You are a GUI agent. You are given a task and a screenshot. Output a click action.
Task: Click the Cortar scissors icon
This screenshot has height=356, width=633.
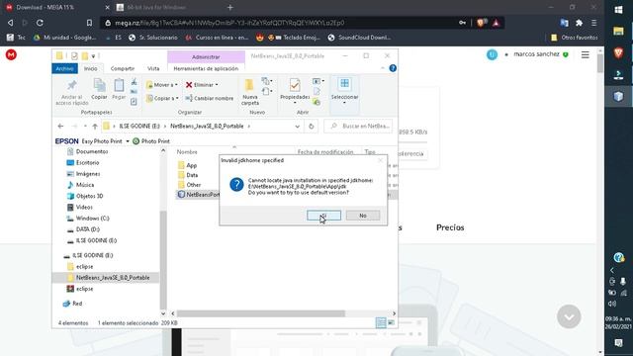pos(134,82)
